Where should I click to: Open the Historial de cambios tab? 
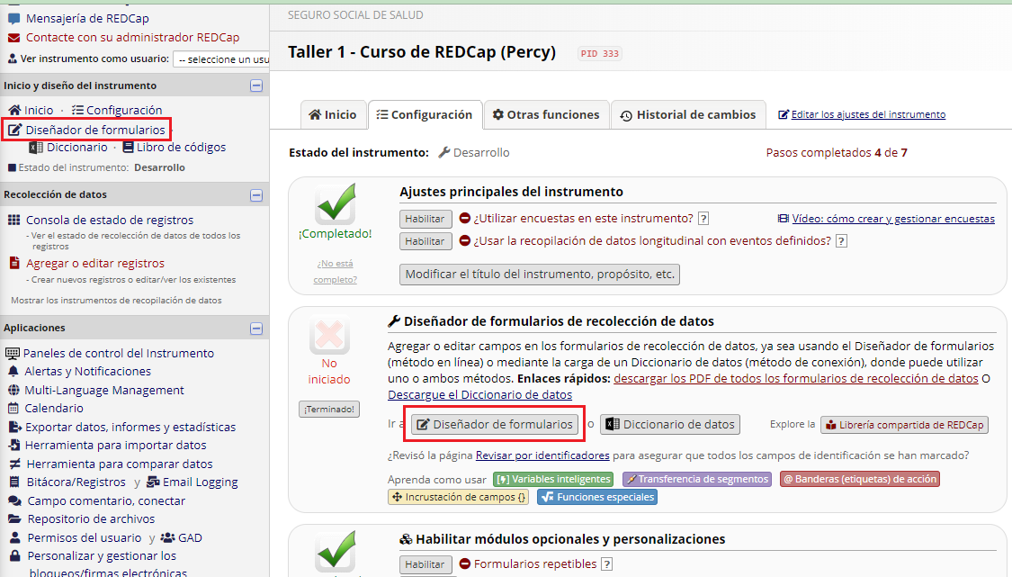688,115
